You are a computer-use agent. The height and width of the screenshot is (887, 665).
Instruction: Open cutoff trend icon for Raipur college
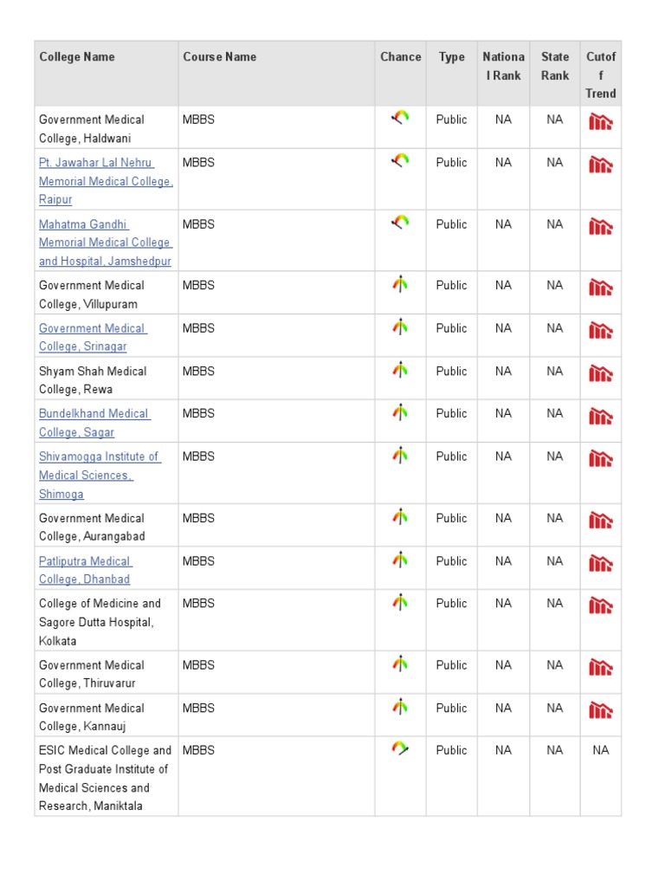tap(601, 165)
